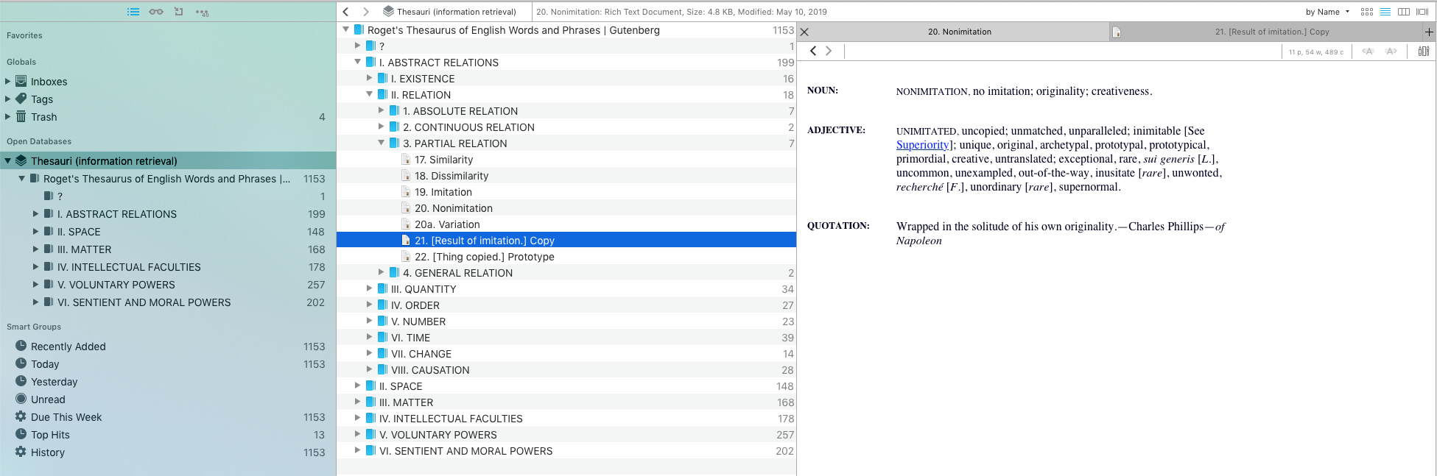Switch item list to columns view
Image resolution: width=1437 pixels, height=476 pixels.
pyautogui.click(x=1404, y=12)
